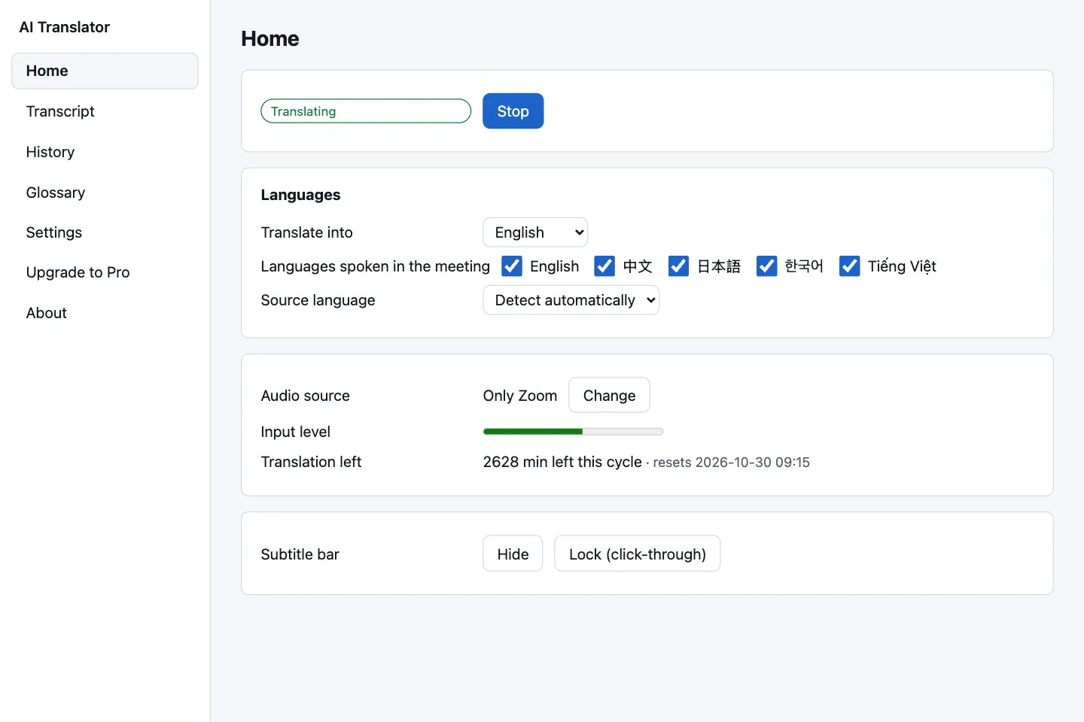Click the 'Source language' label

click(318, 300)
